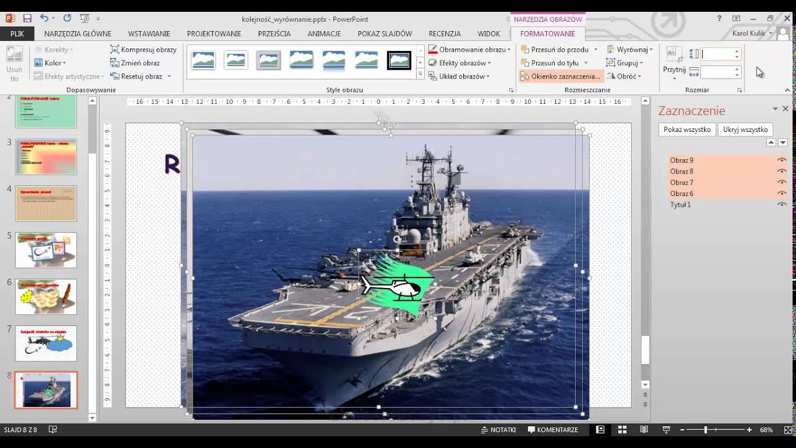Toggle visibility of Obraz 7
The height and width of the screenshot is (448, 796).
782,182
